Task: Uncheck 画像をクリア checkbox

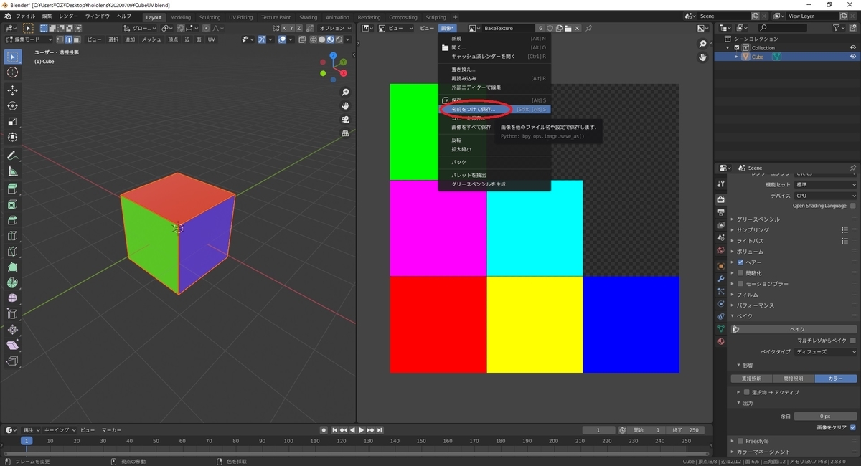Action: [853, 427]
